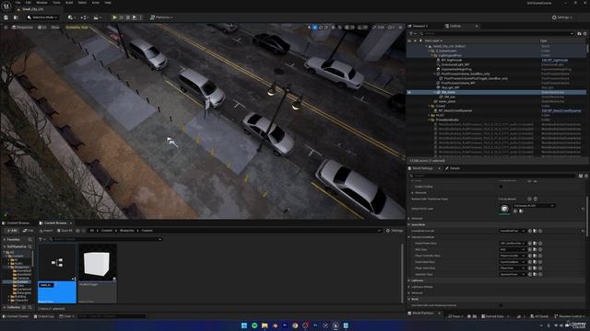
Task: Collapse the Selected GameMode section
Action: coord(409,237)
